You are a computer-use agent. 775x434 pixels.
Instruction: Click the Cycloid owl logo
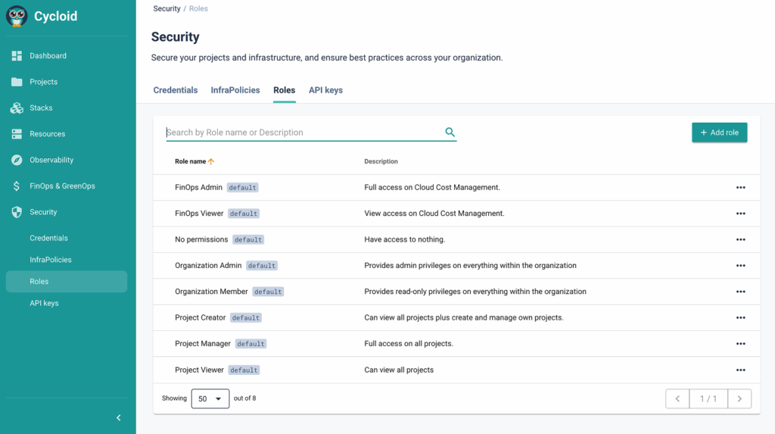tap(17, 16)
